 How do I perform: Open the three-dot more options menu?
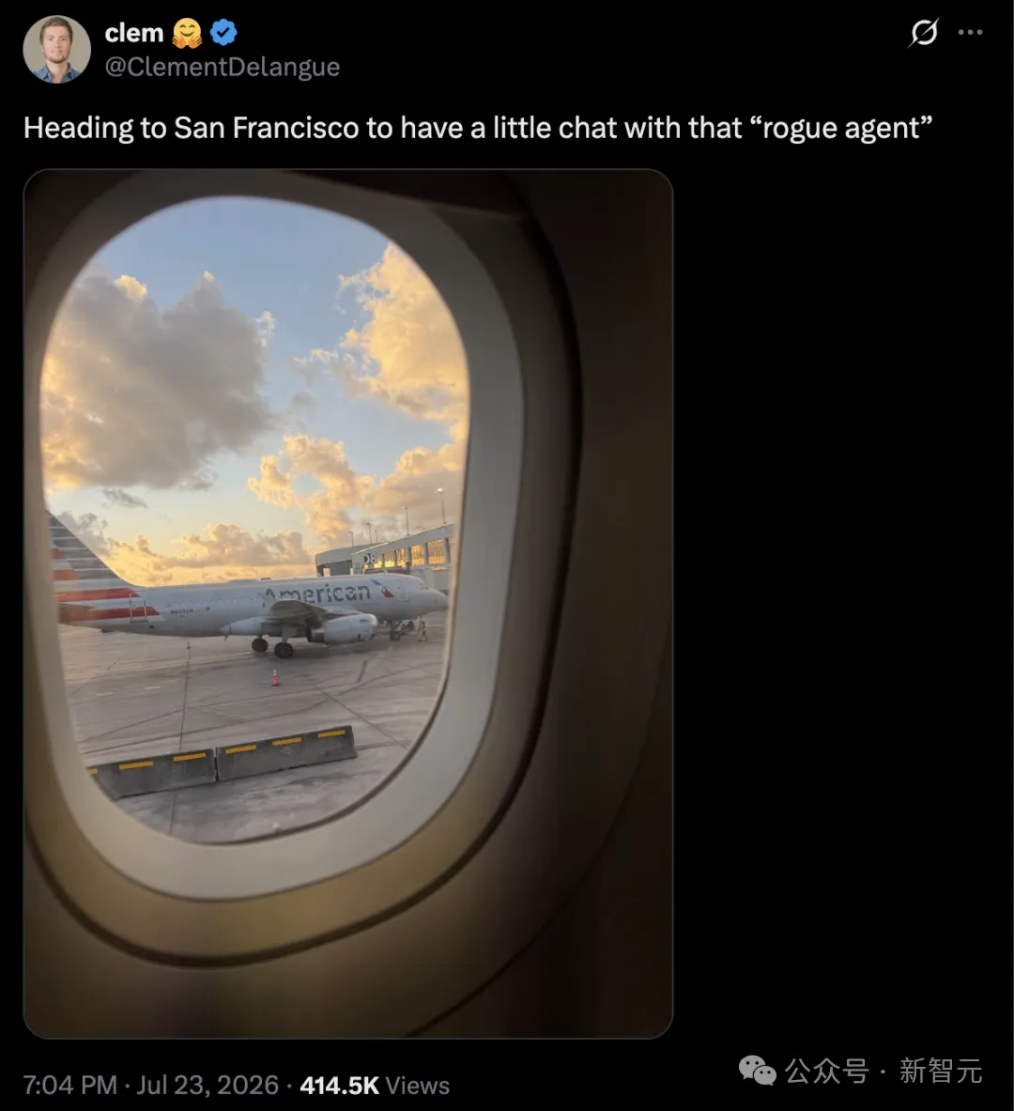[x=970, y=33]
